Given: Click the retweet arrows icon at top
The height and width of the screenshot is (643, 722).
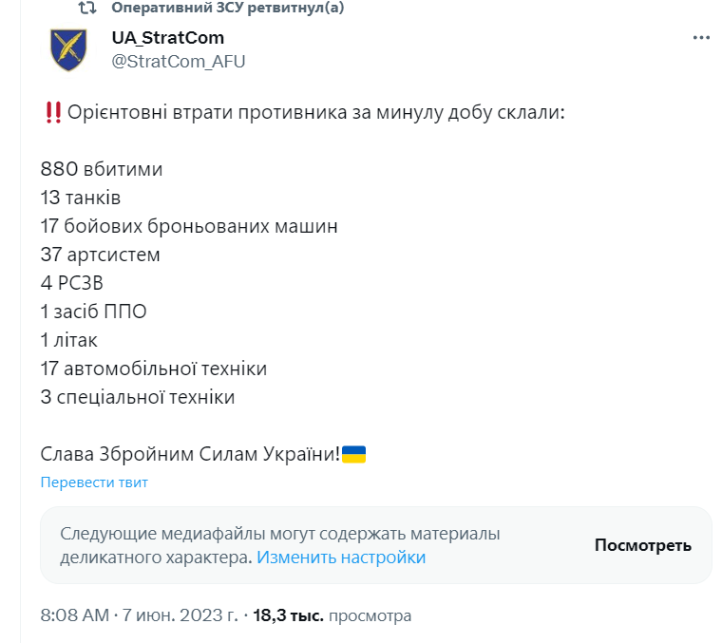Looking at the screenshot, I should click(87, 8).
